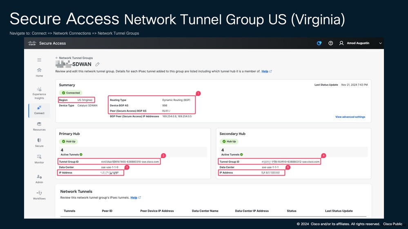Open Admin settings in sidebar
Image resolution: width=408 pixels, height=229 pixels.
click(x=39, y=179)
